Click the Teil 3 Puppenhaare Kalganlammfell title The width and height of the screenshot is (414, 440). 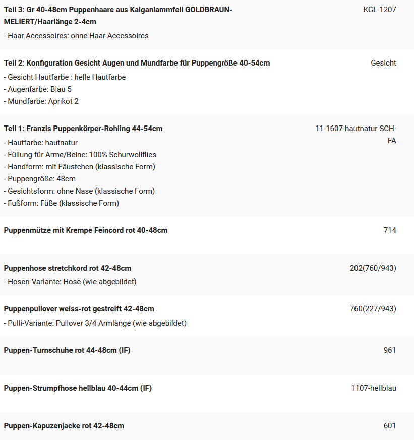pos(118,16)
